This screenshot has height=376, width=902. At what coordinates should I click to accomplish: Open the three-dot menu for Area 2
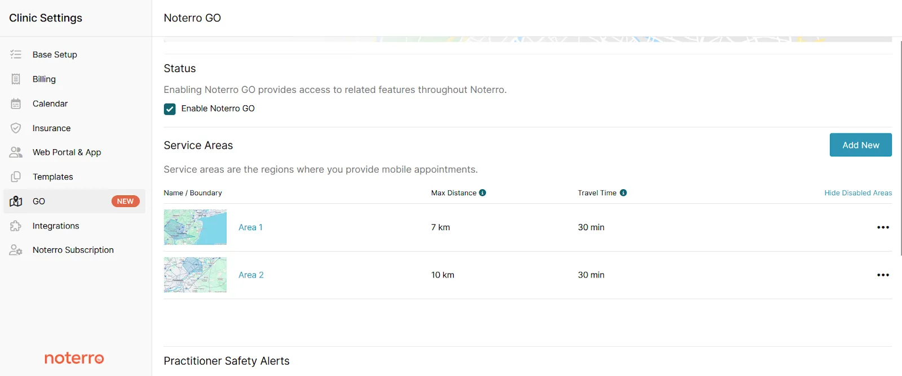pos(883,275)
